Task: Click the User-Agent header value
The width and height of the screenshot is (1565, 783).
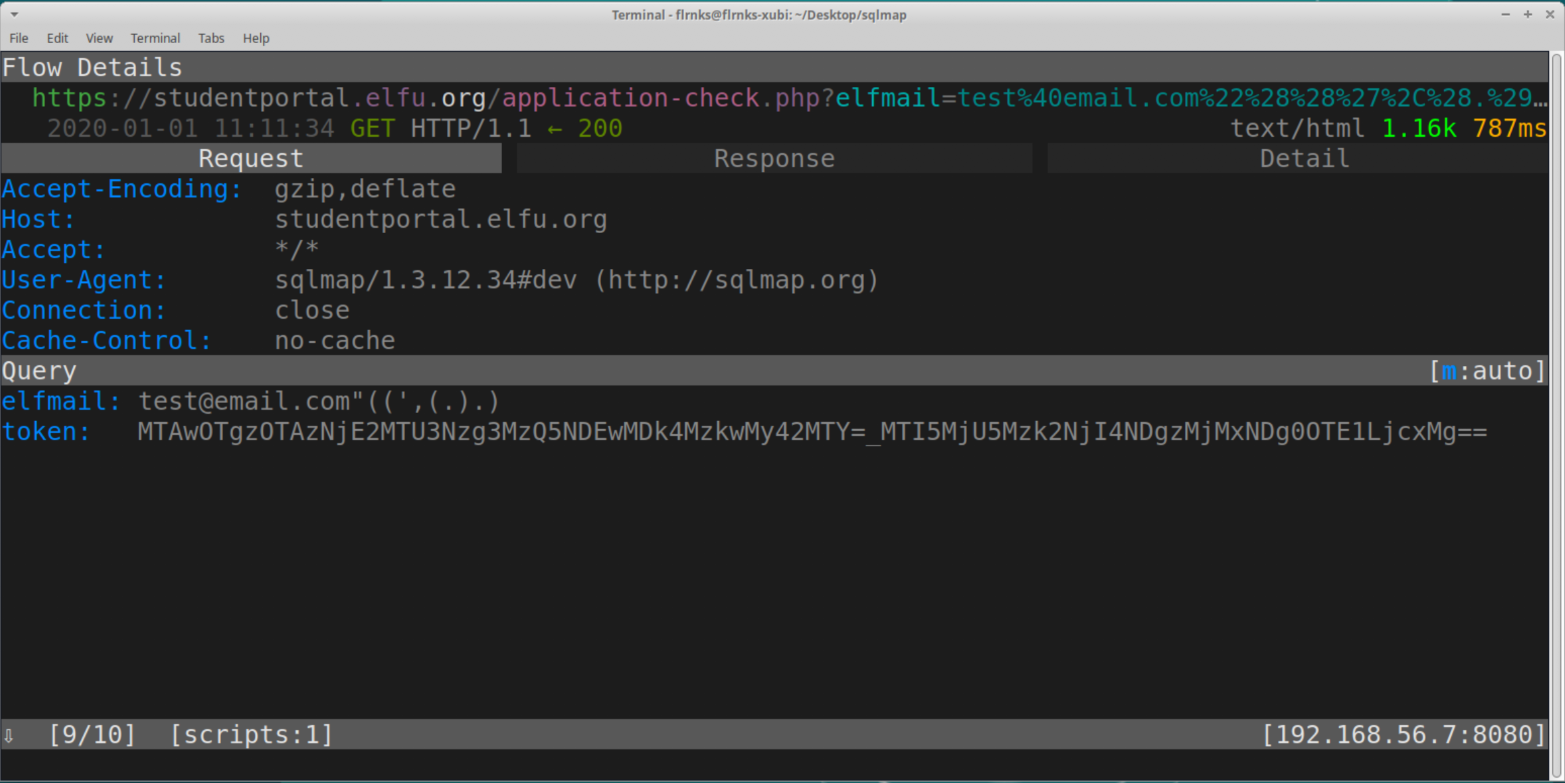Action: click(x=576, y=280)
